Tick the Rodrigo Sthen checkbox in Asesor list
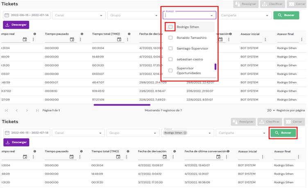The height and width of the screenshot is (188, 308). (170, 27)
